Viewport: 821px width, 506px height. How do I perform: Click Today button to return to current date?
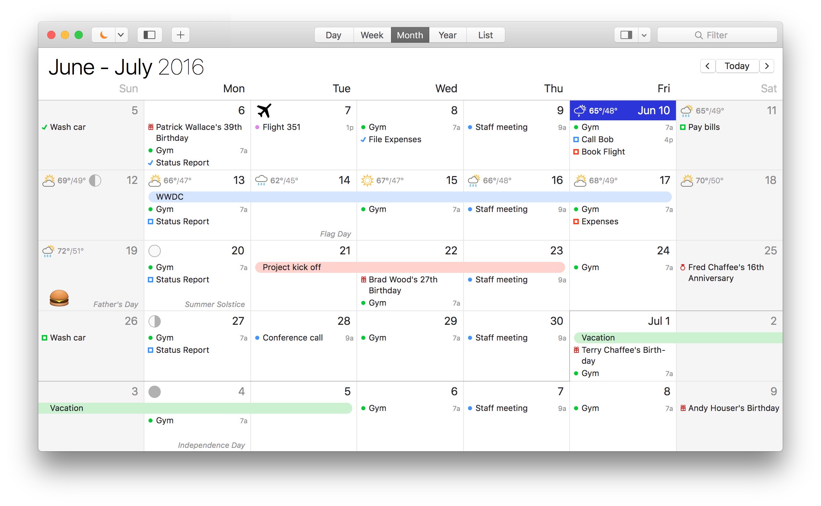(x=737, y=66)
